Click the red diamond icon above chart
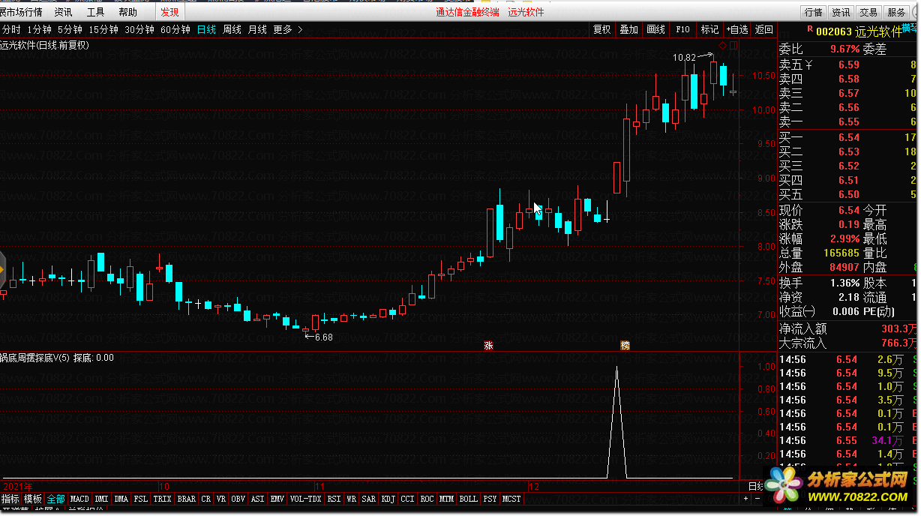 click(723, 46)
